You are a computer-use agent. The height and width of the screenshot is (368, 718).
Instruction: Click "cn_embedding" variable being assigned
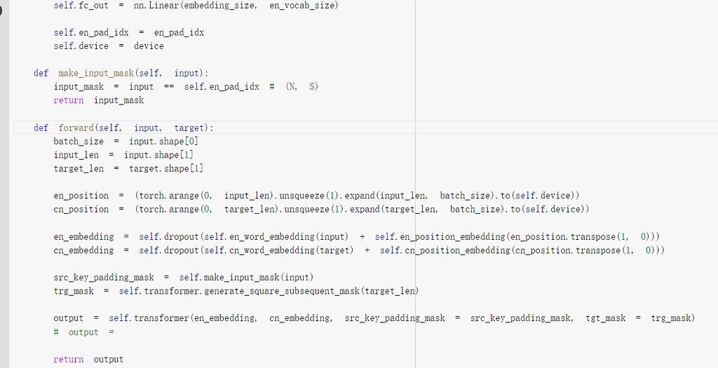(x=84, y=250)
